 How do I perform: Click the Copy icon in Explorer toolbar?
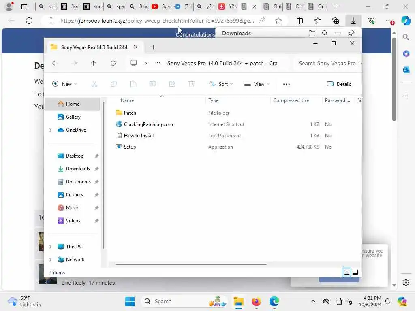pos(114,84)
